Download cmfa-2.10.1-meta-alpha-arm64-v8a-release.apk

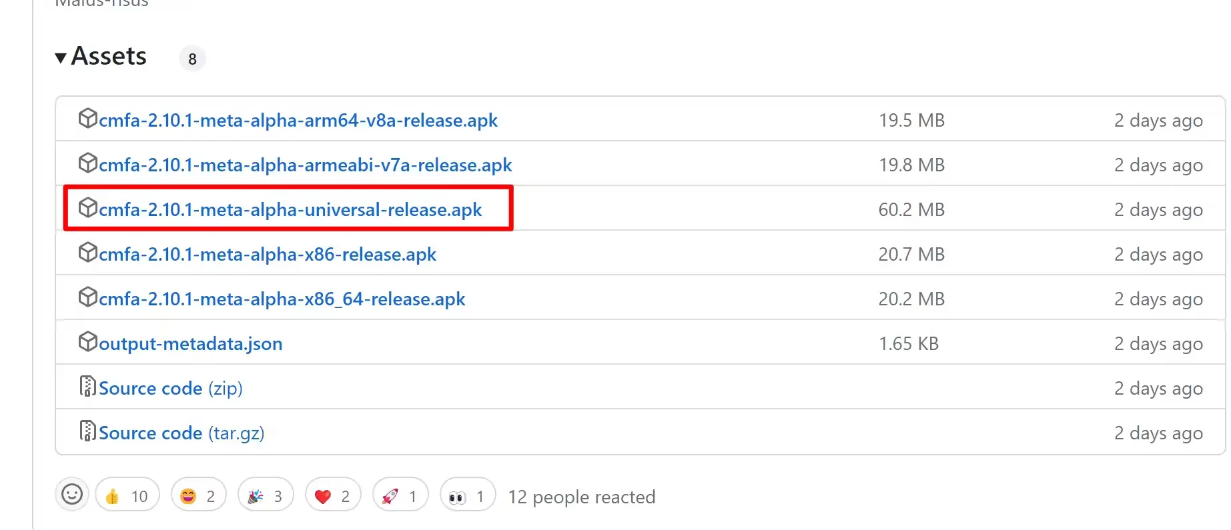click(298, 121)
